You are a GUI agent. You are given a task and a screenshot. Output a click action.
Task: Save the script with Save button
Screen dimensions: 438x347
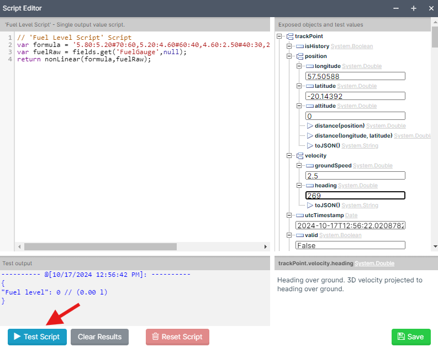(411, 337)
